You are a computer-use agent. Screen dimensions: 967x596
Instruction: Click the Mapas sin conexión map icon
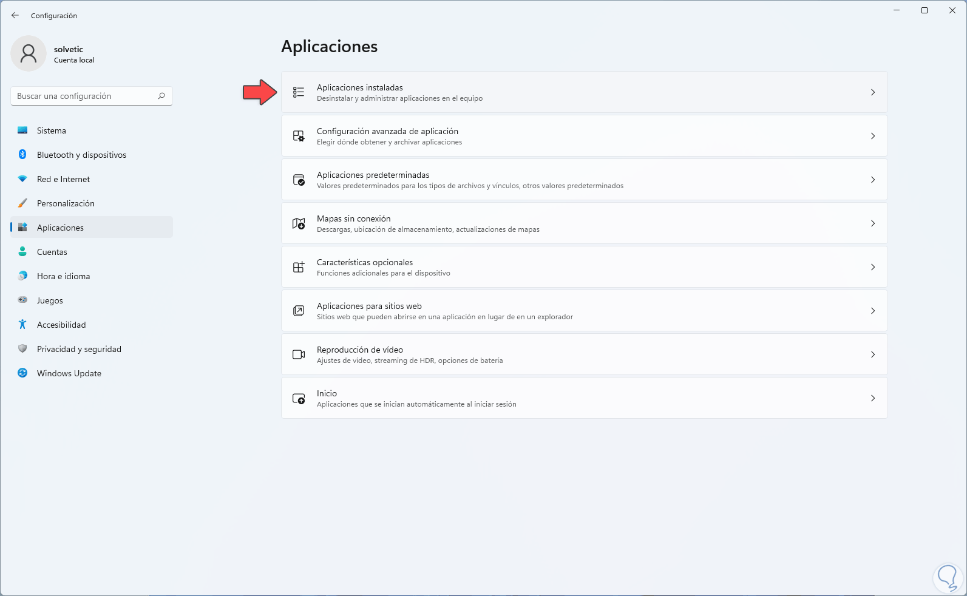299,224
